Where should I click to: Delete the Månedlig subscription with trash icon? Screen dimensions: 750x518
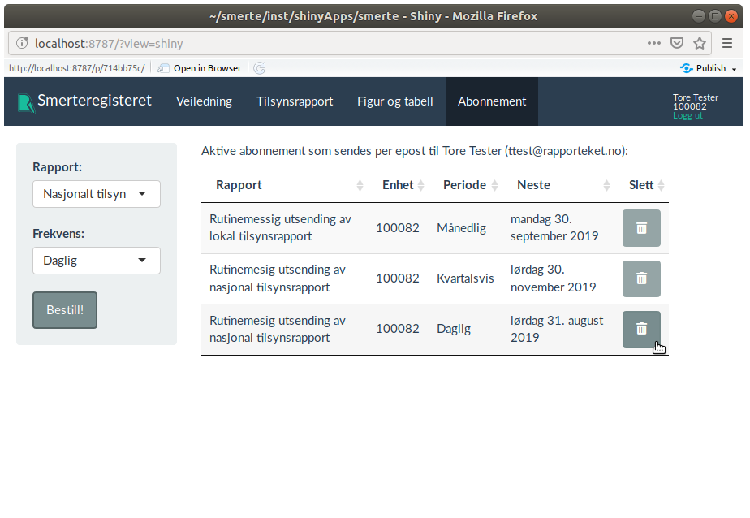click(x=641, y=228)
